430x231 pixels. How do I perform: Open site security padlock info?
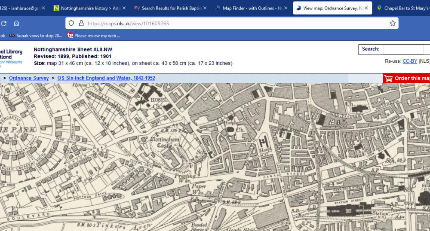(81, 24)
